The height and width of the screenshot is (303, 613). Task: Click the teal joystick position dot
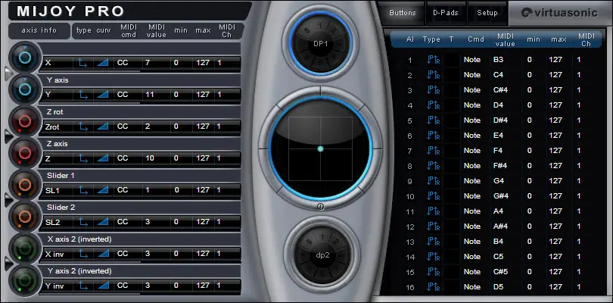321,148
